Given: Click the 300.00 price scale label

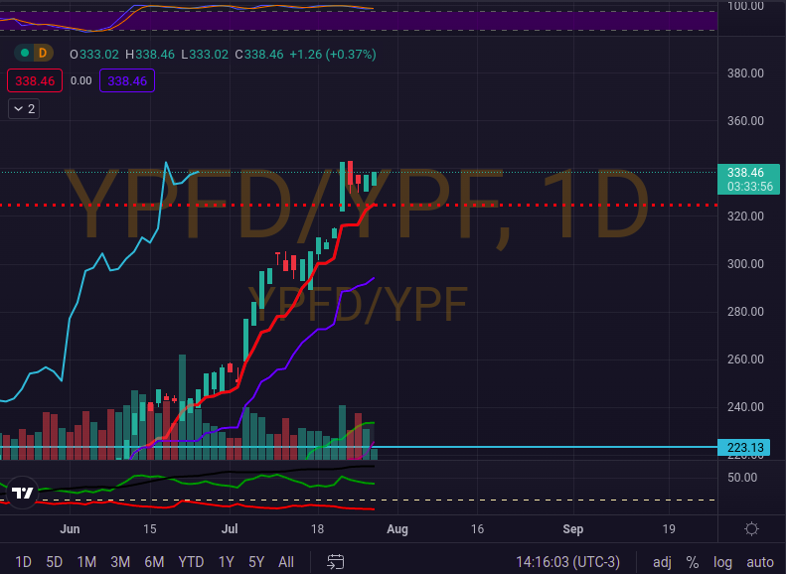Looking at the screenshot, I should point(745,264).
